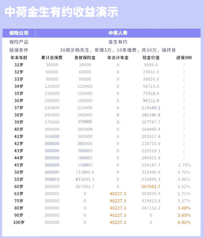This screenshot has width=204, height=238.
Task: Select the 年合计年金 column header
Action: [x=118, y=58]
